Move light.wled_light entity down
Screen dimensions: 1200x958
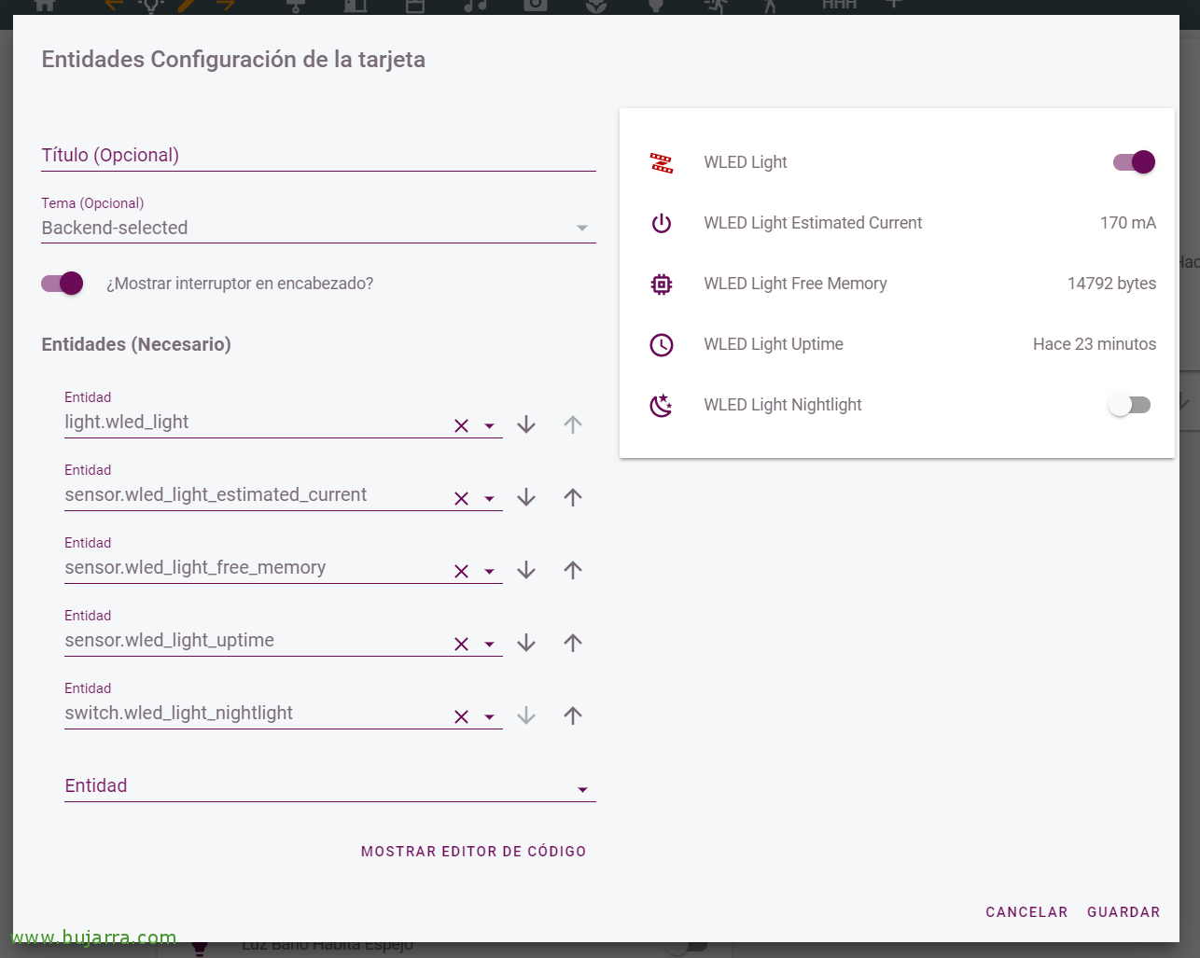coord(526,424)
